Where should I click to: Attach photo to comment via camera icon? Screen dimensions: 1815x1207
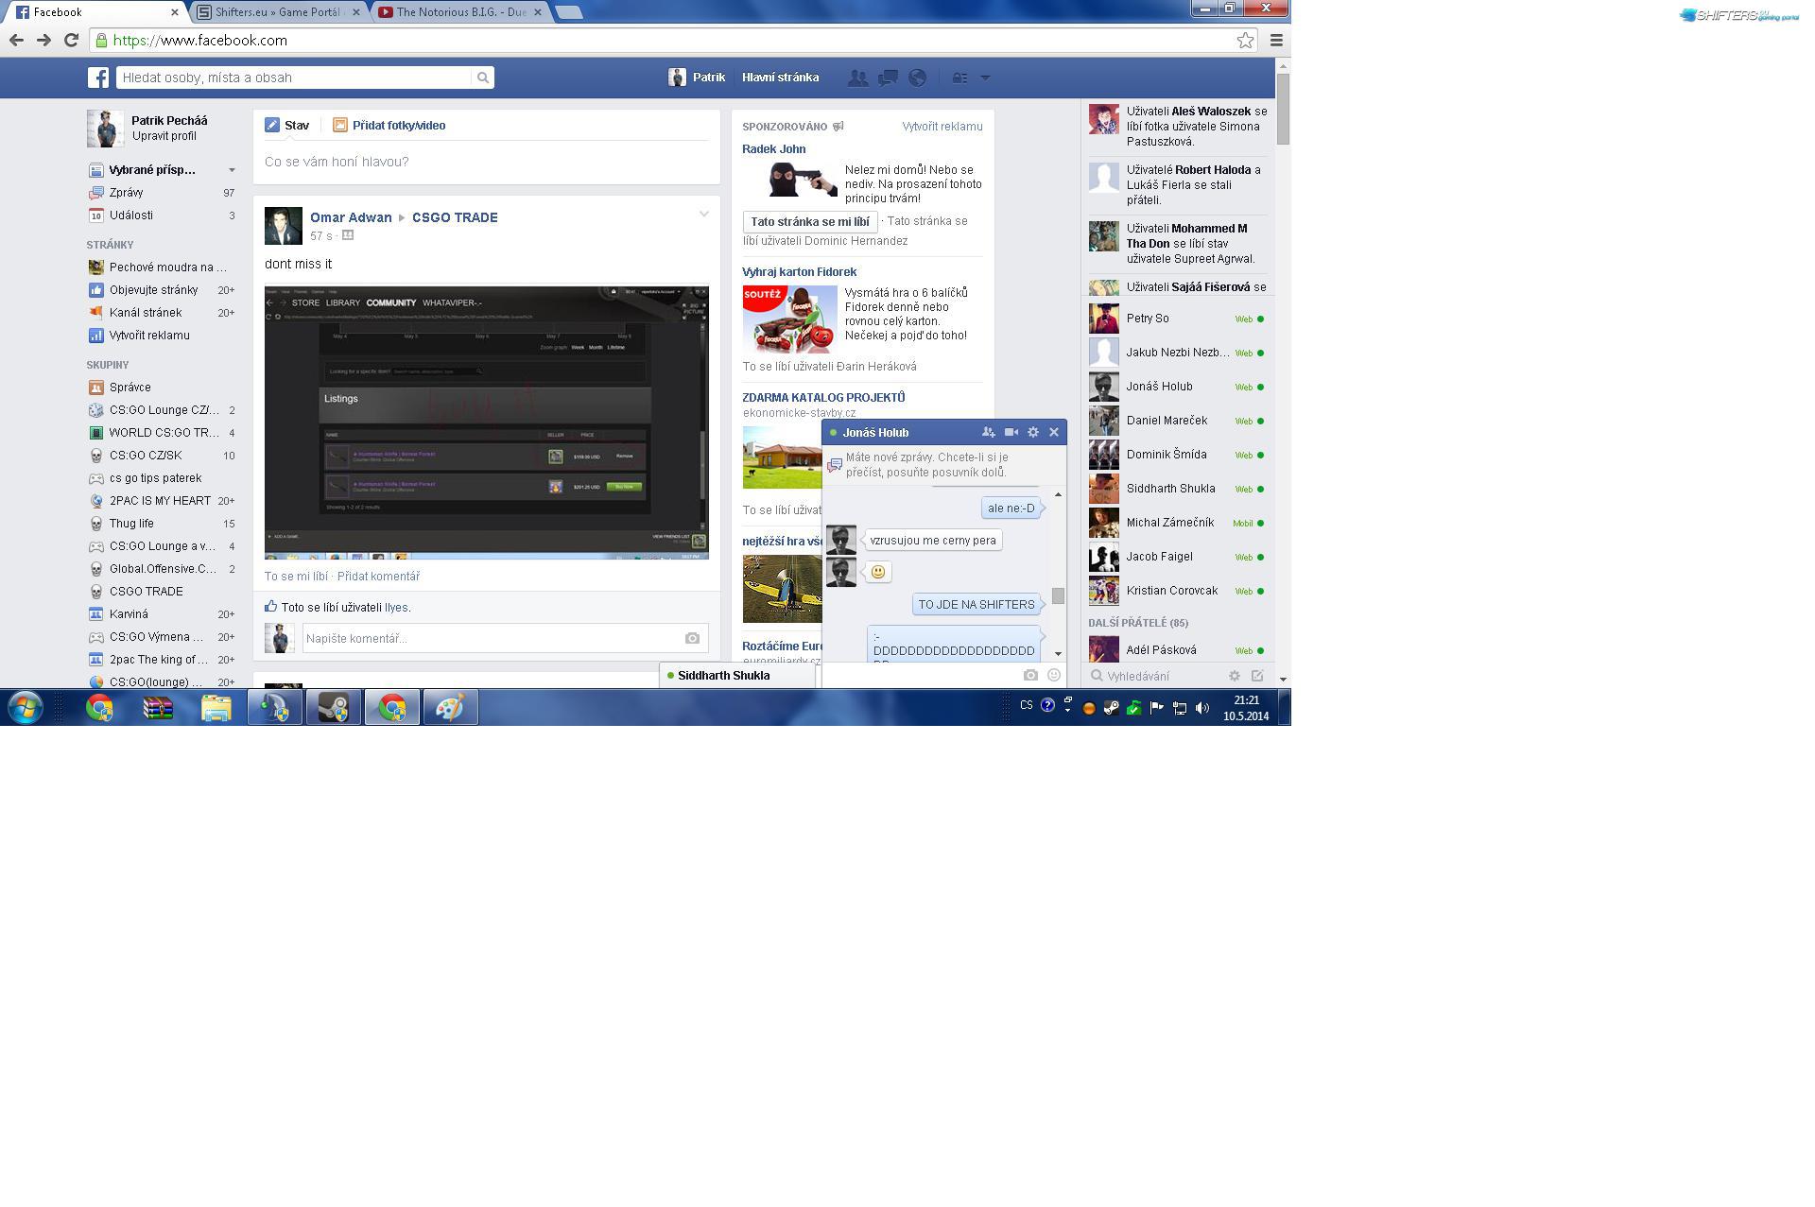[692, 638]
